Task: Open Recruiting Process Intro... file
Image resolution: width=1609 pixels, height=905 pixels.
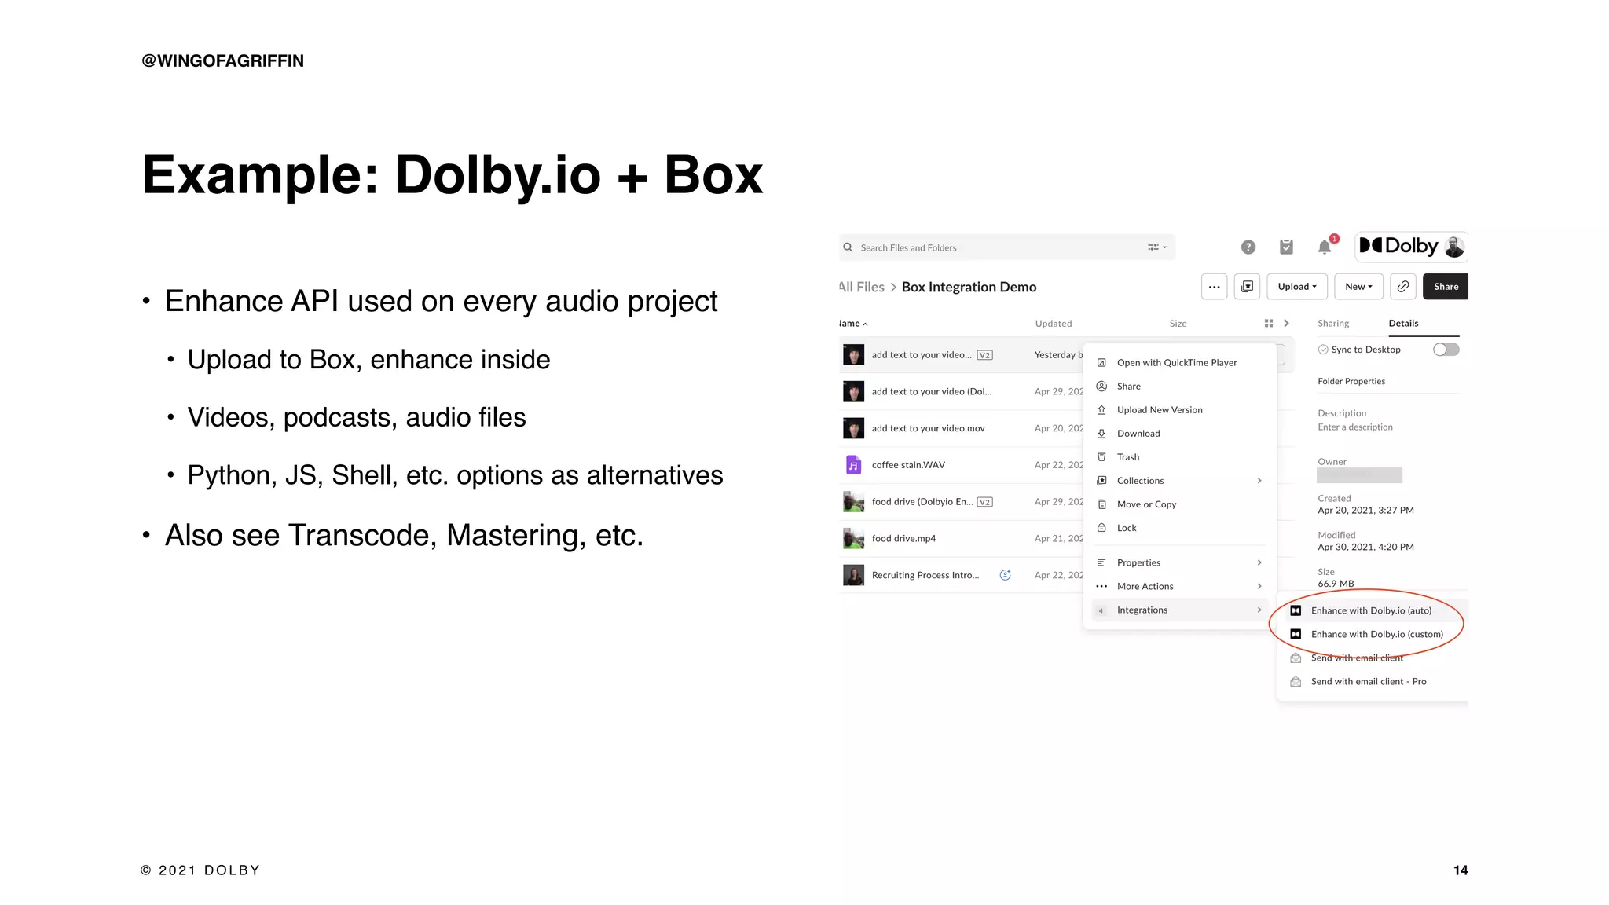Action: 925,575
